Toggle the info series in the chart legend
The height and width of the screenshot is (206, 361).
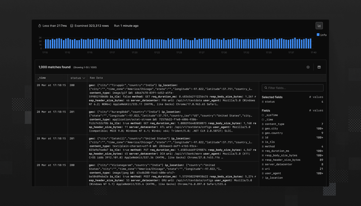pyautogui.click(x=321, y=35)
